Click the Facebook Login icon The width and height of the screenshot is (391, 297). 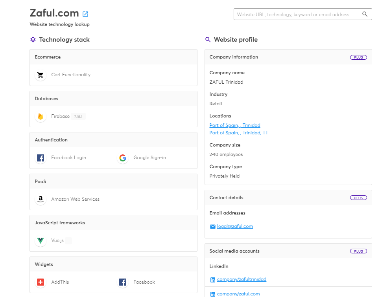(41, 158)
